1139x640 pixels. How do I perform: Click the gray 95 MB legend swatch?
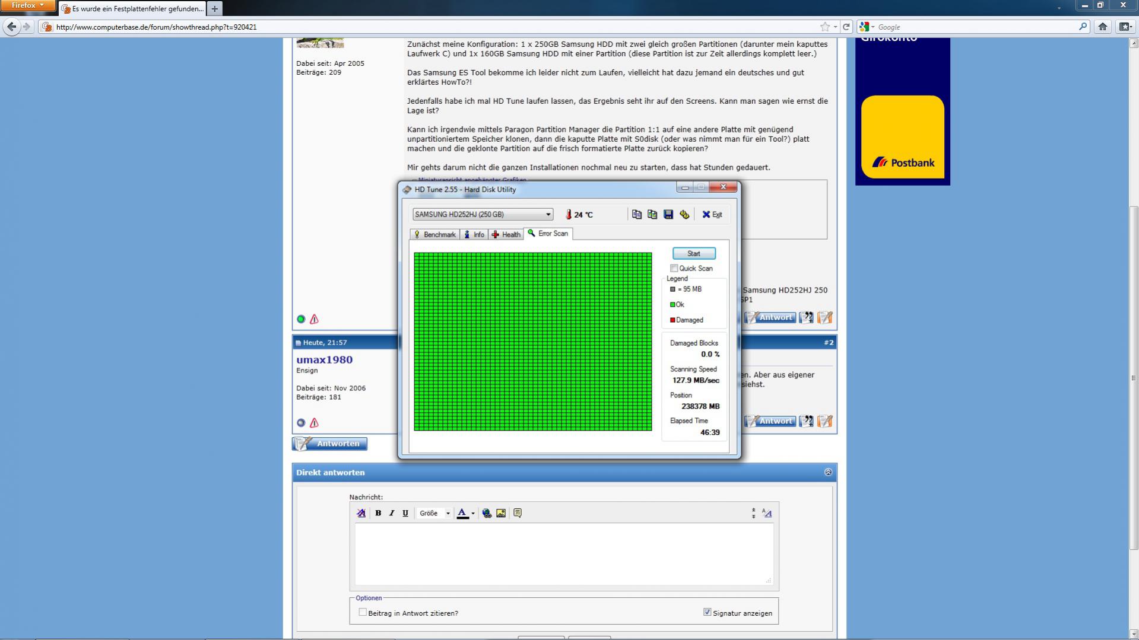672,289
